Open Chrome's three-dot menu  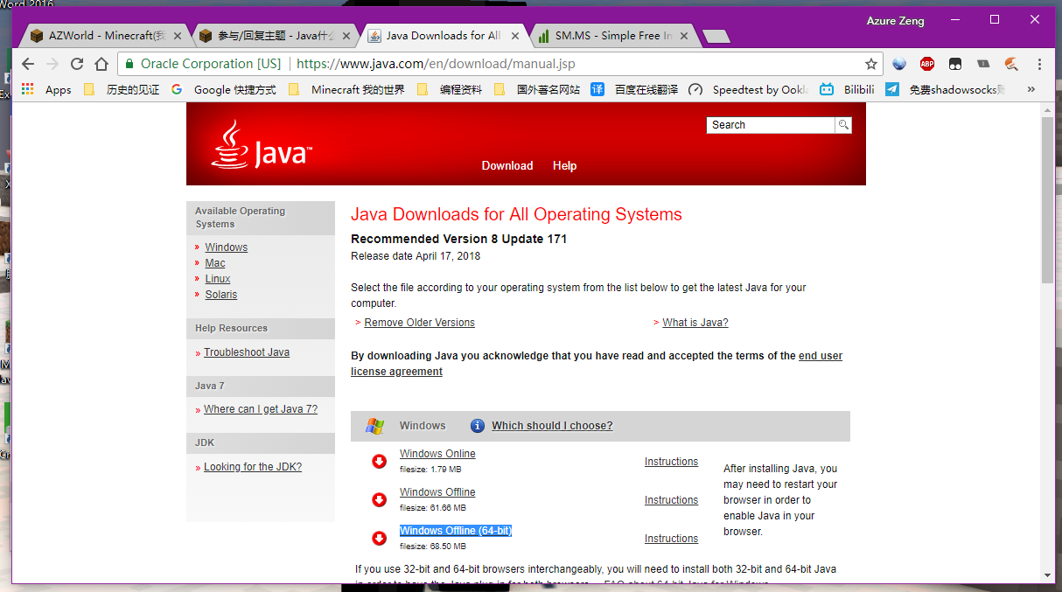coord(1039,64)
